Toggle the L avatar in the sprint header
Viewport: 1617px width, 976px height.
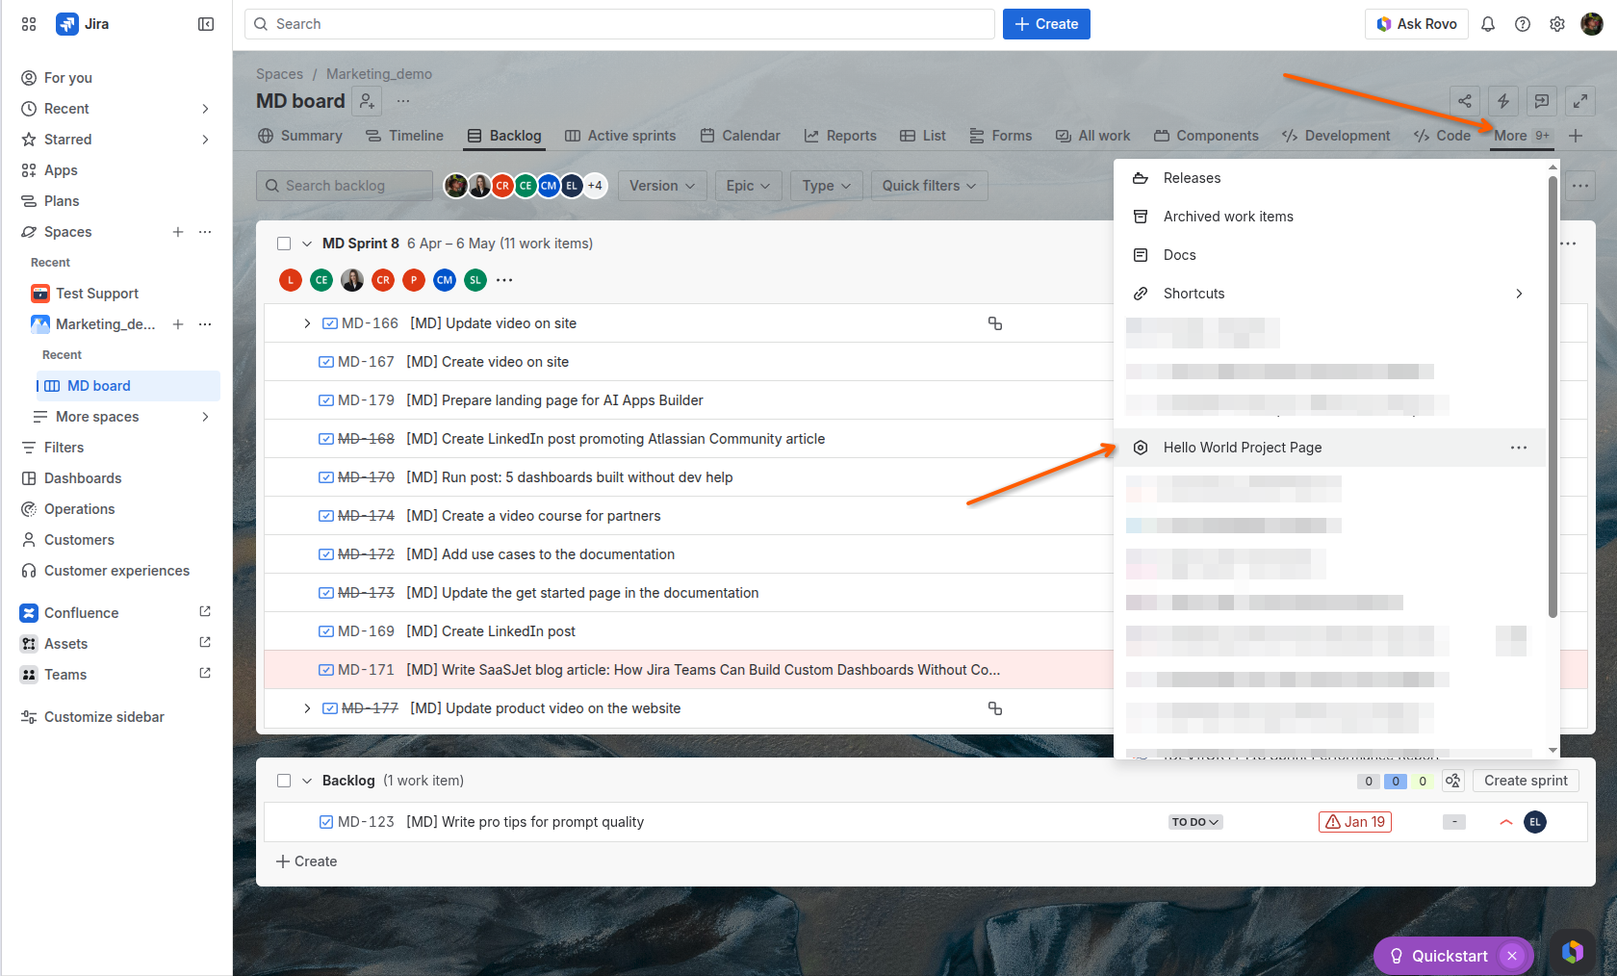coord(291,280)
